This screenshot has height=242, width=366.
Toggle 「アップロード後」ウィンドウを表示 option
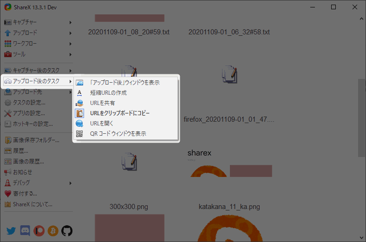125,83
